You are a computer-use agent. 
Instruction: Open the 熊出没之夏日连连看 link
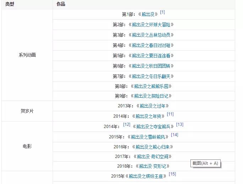pyautogui.click(x=153, y=56)
